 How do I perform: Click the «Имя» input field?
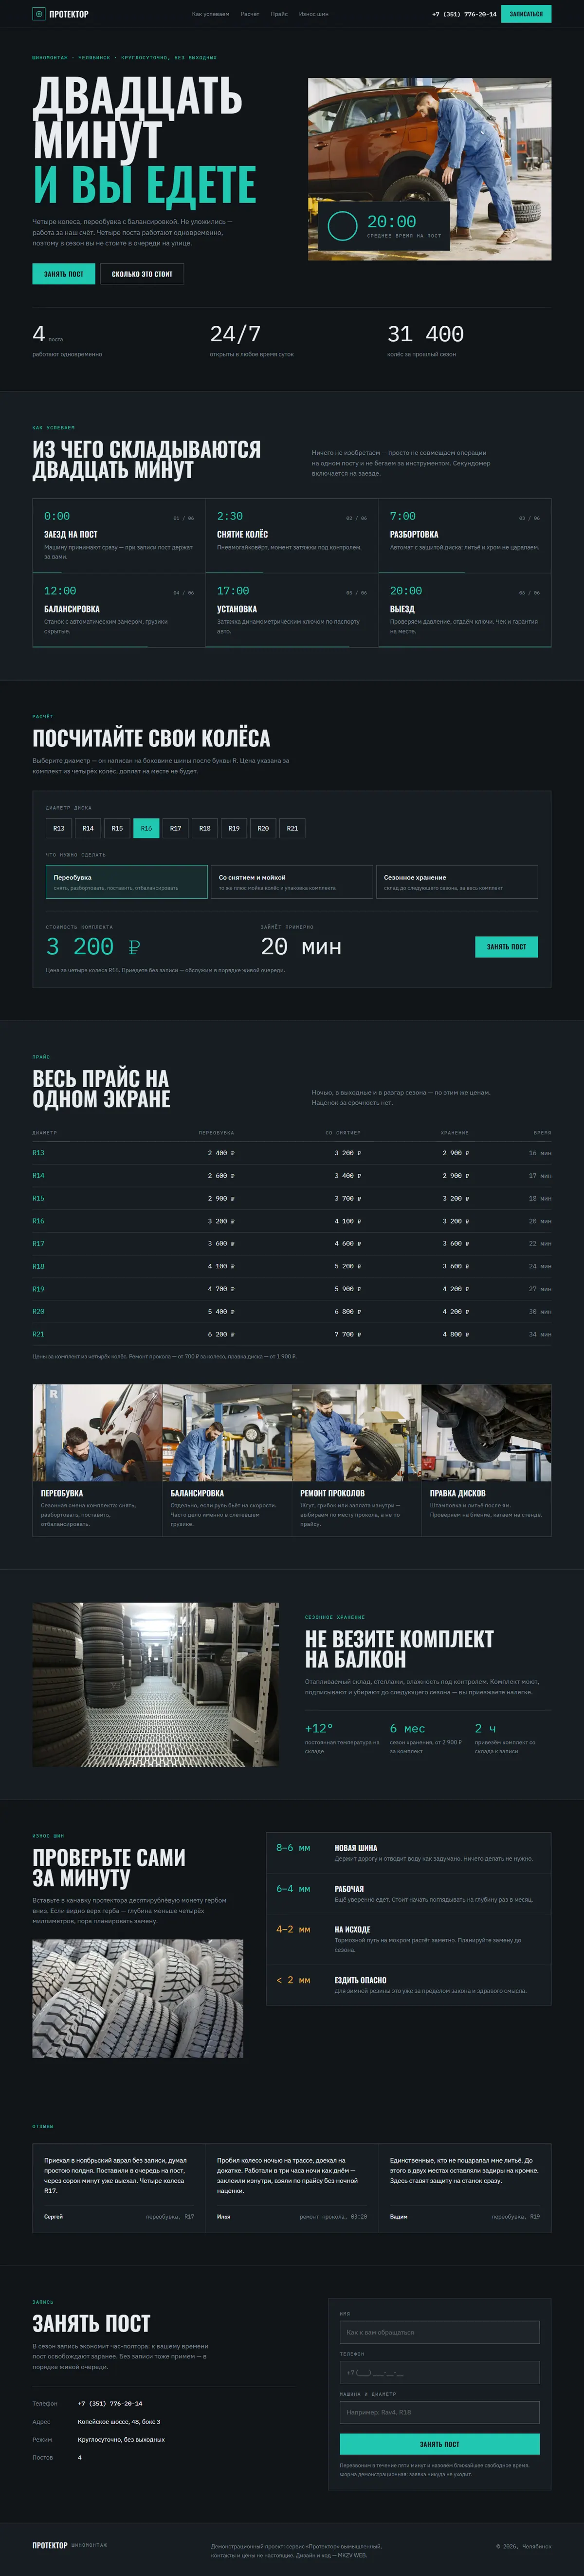click(x=439, y=2332)
